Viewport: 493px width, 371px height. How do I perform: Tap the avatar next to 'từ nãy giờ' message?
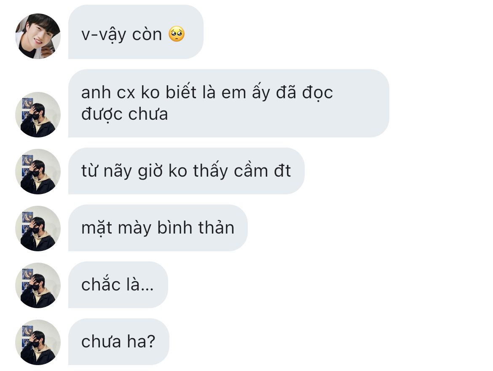[38, 172]
